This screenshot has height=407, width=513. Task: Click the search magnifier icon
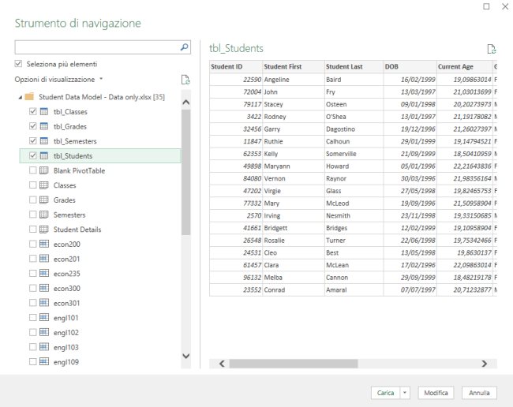pos(185,47)
